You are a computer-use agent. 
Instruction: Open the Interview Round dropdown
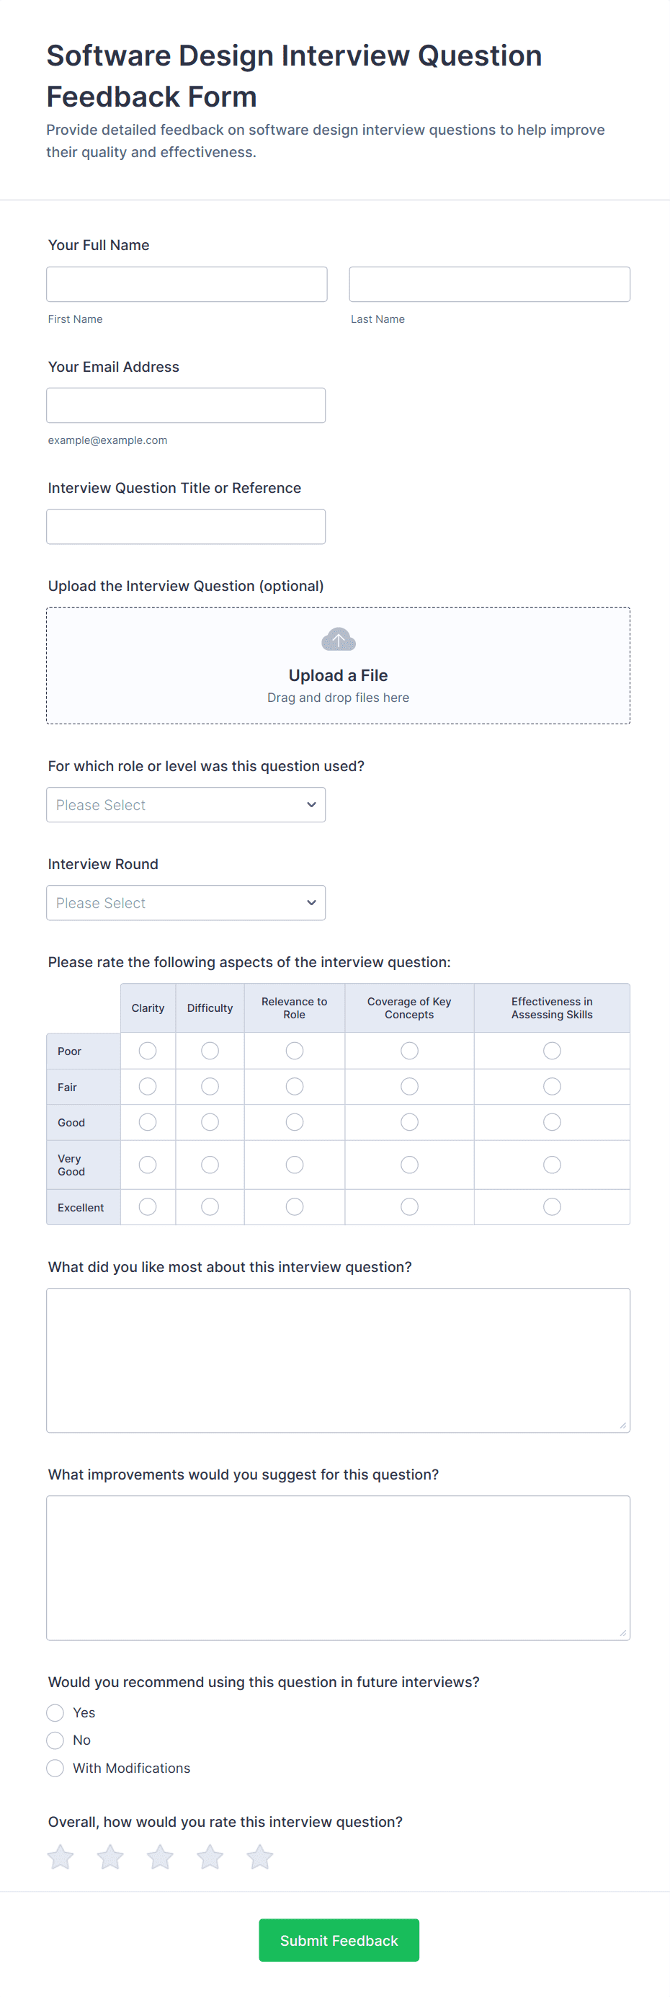[x=186, y=902]
